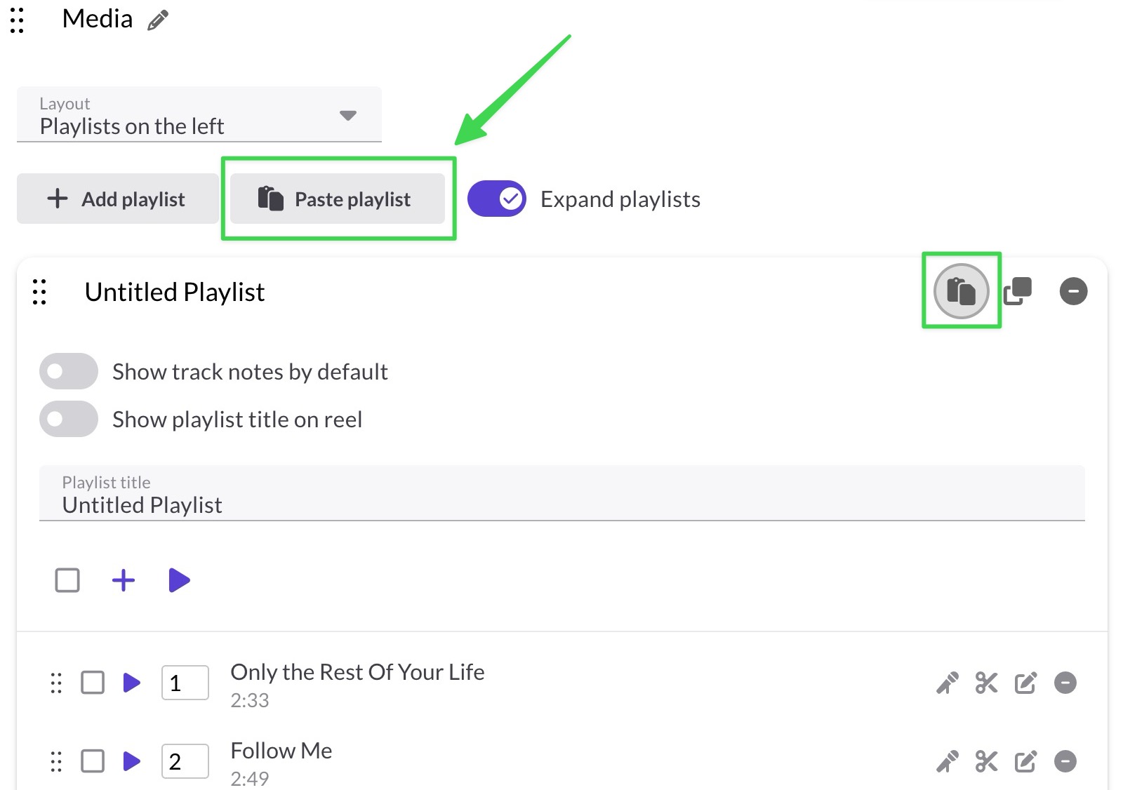
Task: Disable the Expand playlists toggle
Action: pos(497,199)
